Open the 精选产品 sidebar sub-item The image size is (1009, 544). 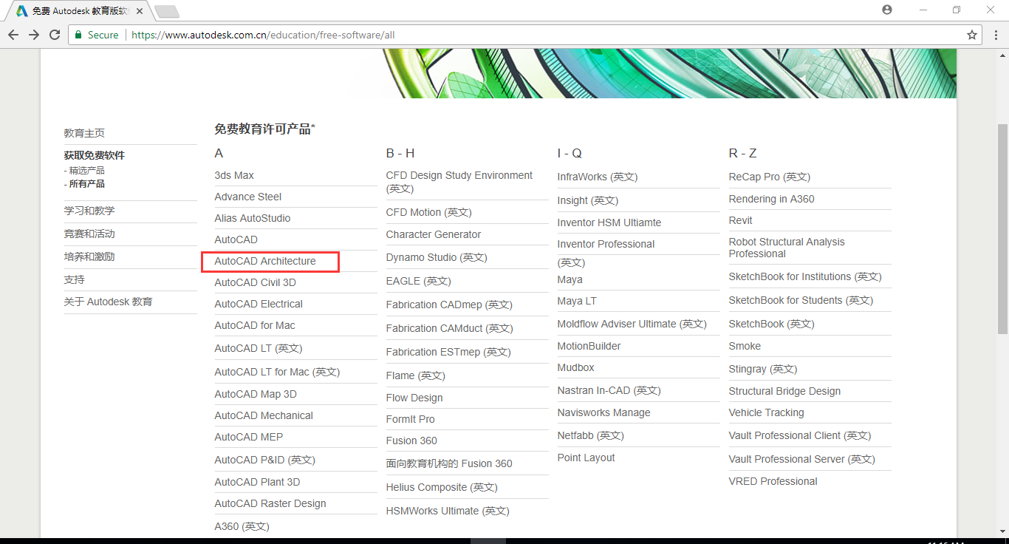coord(87,170)
